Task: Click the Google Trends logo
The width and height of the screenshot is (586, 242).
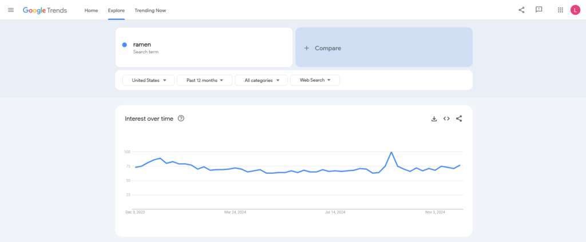Action: point(45,10)
